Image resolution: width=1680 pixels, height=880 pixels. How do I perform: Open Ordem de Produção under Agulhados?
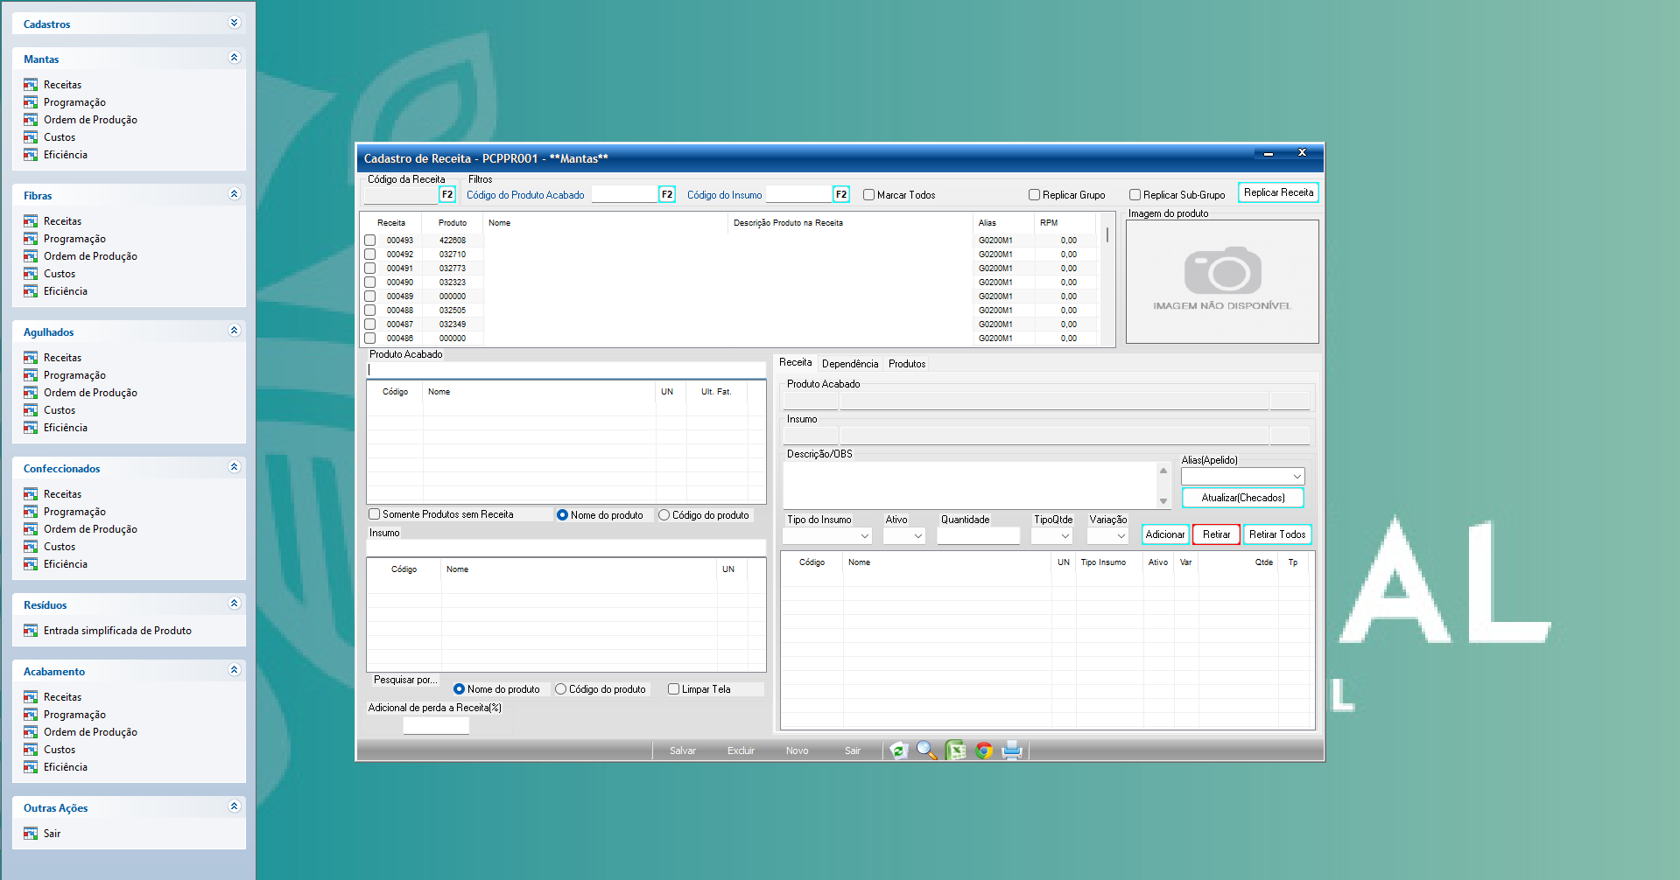click(x=90, y=393)
